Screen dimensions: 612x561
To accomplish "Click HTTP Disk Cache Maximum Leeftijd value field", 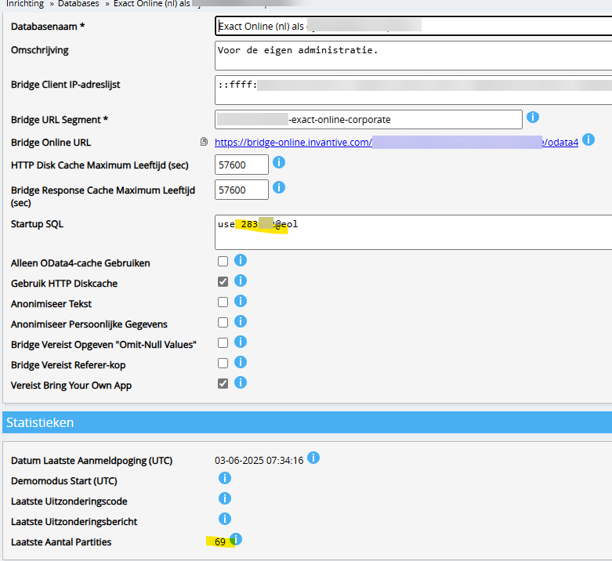I will click(241, 165).
